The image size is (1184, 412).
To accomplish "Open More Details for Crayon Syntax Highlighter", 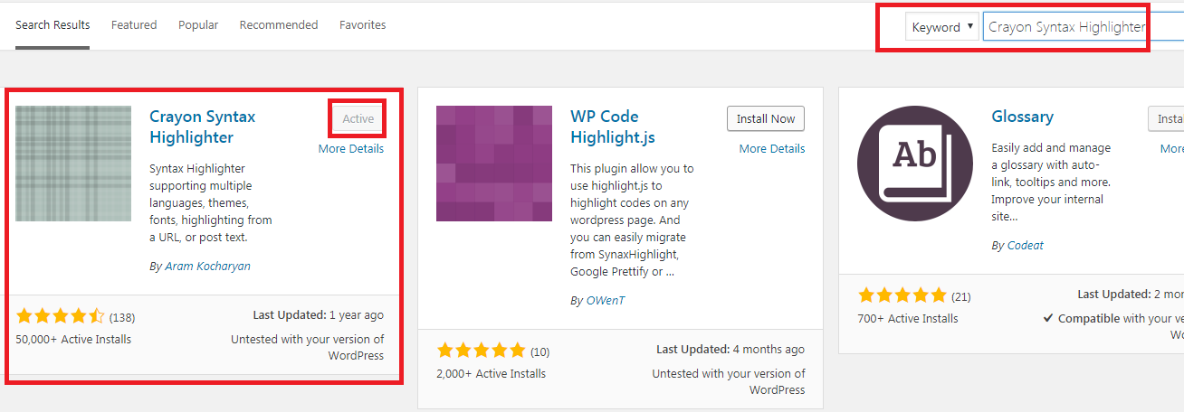I will [351, 149].
